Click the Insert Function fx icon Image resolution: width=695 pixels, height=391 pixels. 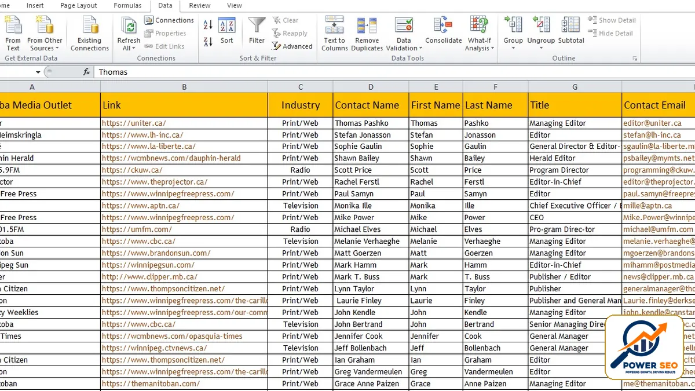pos(86,72)
